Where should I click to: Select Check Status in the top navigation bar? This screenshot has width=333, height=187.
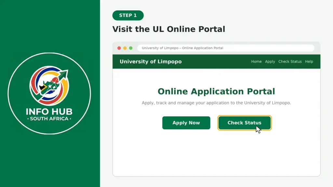coord(290,61)
